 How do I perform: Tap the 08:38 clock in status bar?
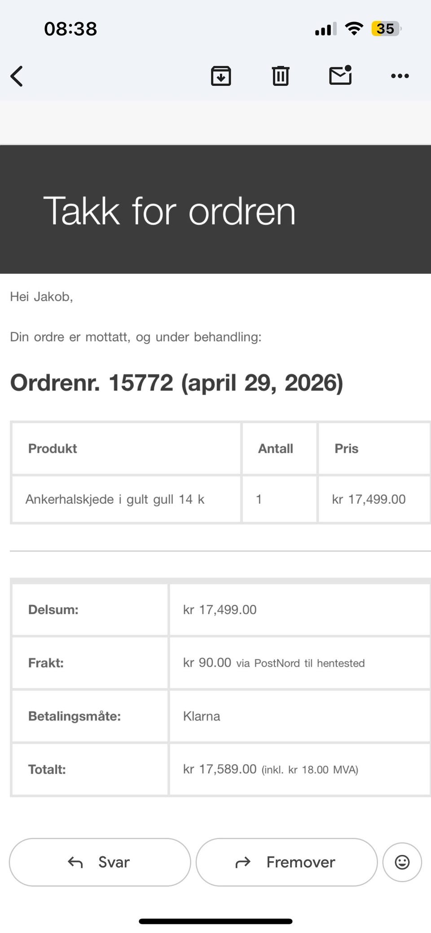coord(70,29)
